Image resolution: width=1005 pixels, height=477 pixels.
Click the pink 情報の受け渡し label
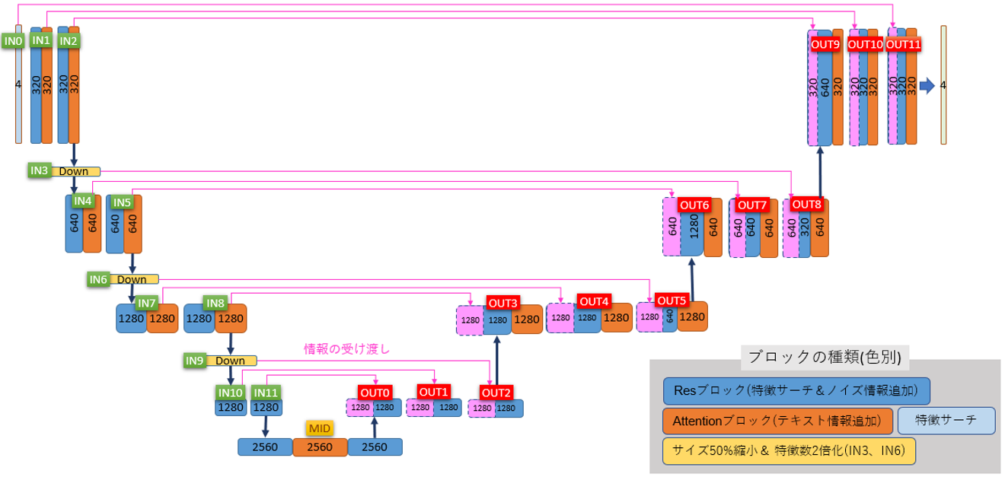click(348, 348)
